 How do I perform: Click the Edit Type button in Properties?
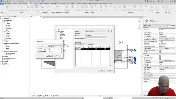pyautogui.click(x=172, y=26)
